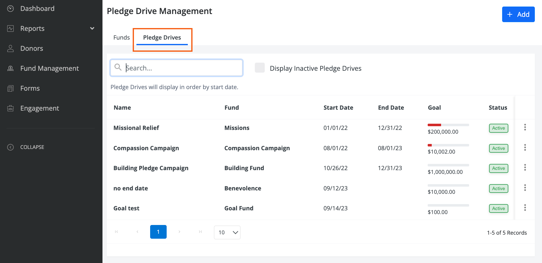The width and height of the screenshot is (542, 263).
Task: Click the Donors person icon
Action: (11, 48)
